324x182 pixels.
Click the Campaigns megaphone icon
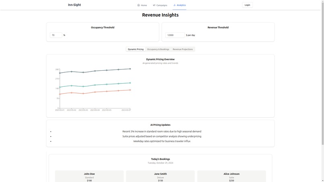click(154, 5)
